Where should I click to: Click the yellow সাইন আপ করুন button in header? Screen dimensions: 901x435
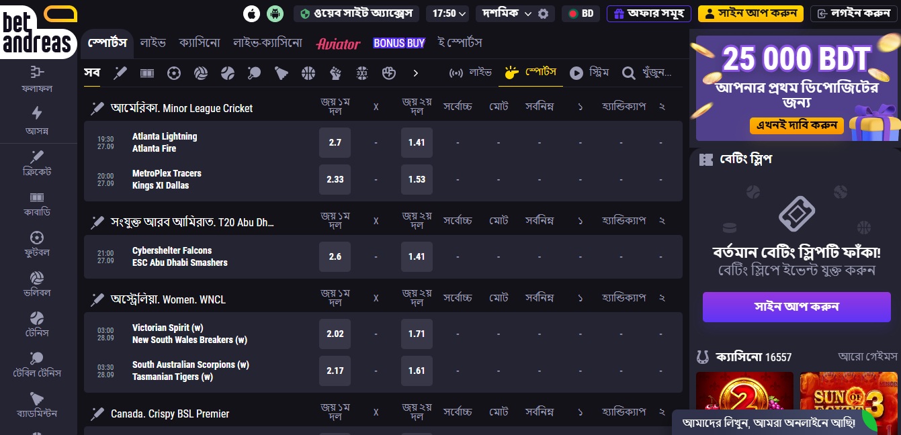tap(750, 13)
